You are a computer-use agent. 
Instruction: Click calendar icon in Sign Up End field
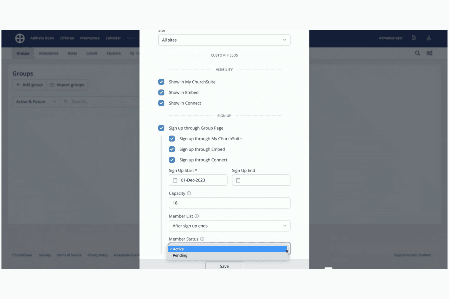[x=238, y=180]
